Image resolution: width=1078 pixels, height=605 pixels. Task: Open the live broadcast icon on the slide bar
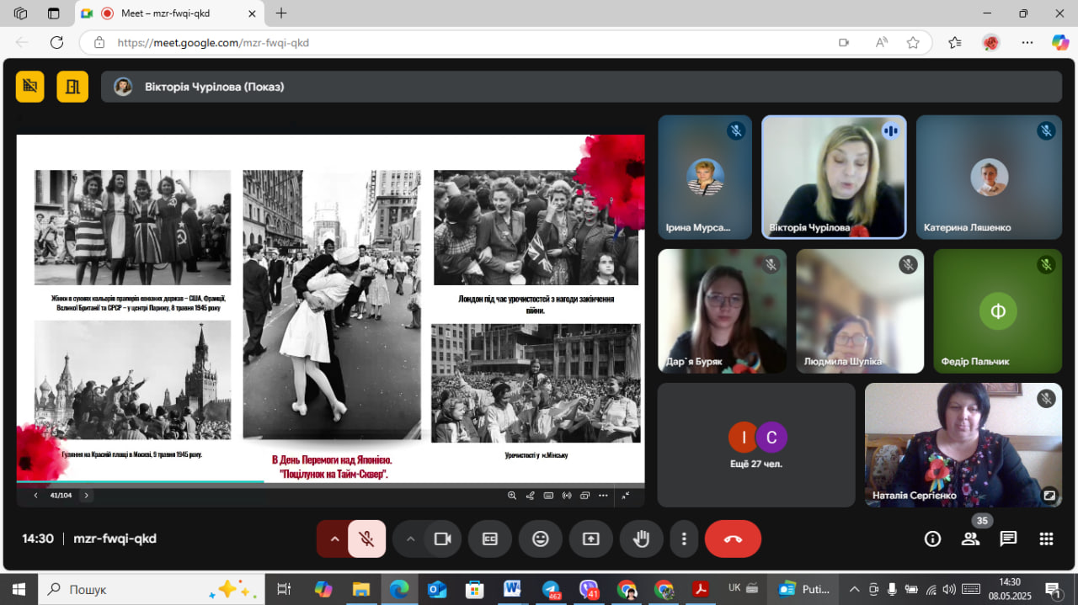tap(567, 496)
